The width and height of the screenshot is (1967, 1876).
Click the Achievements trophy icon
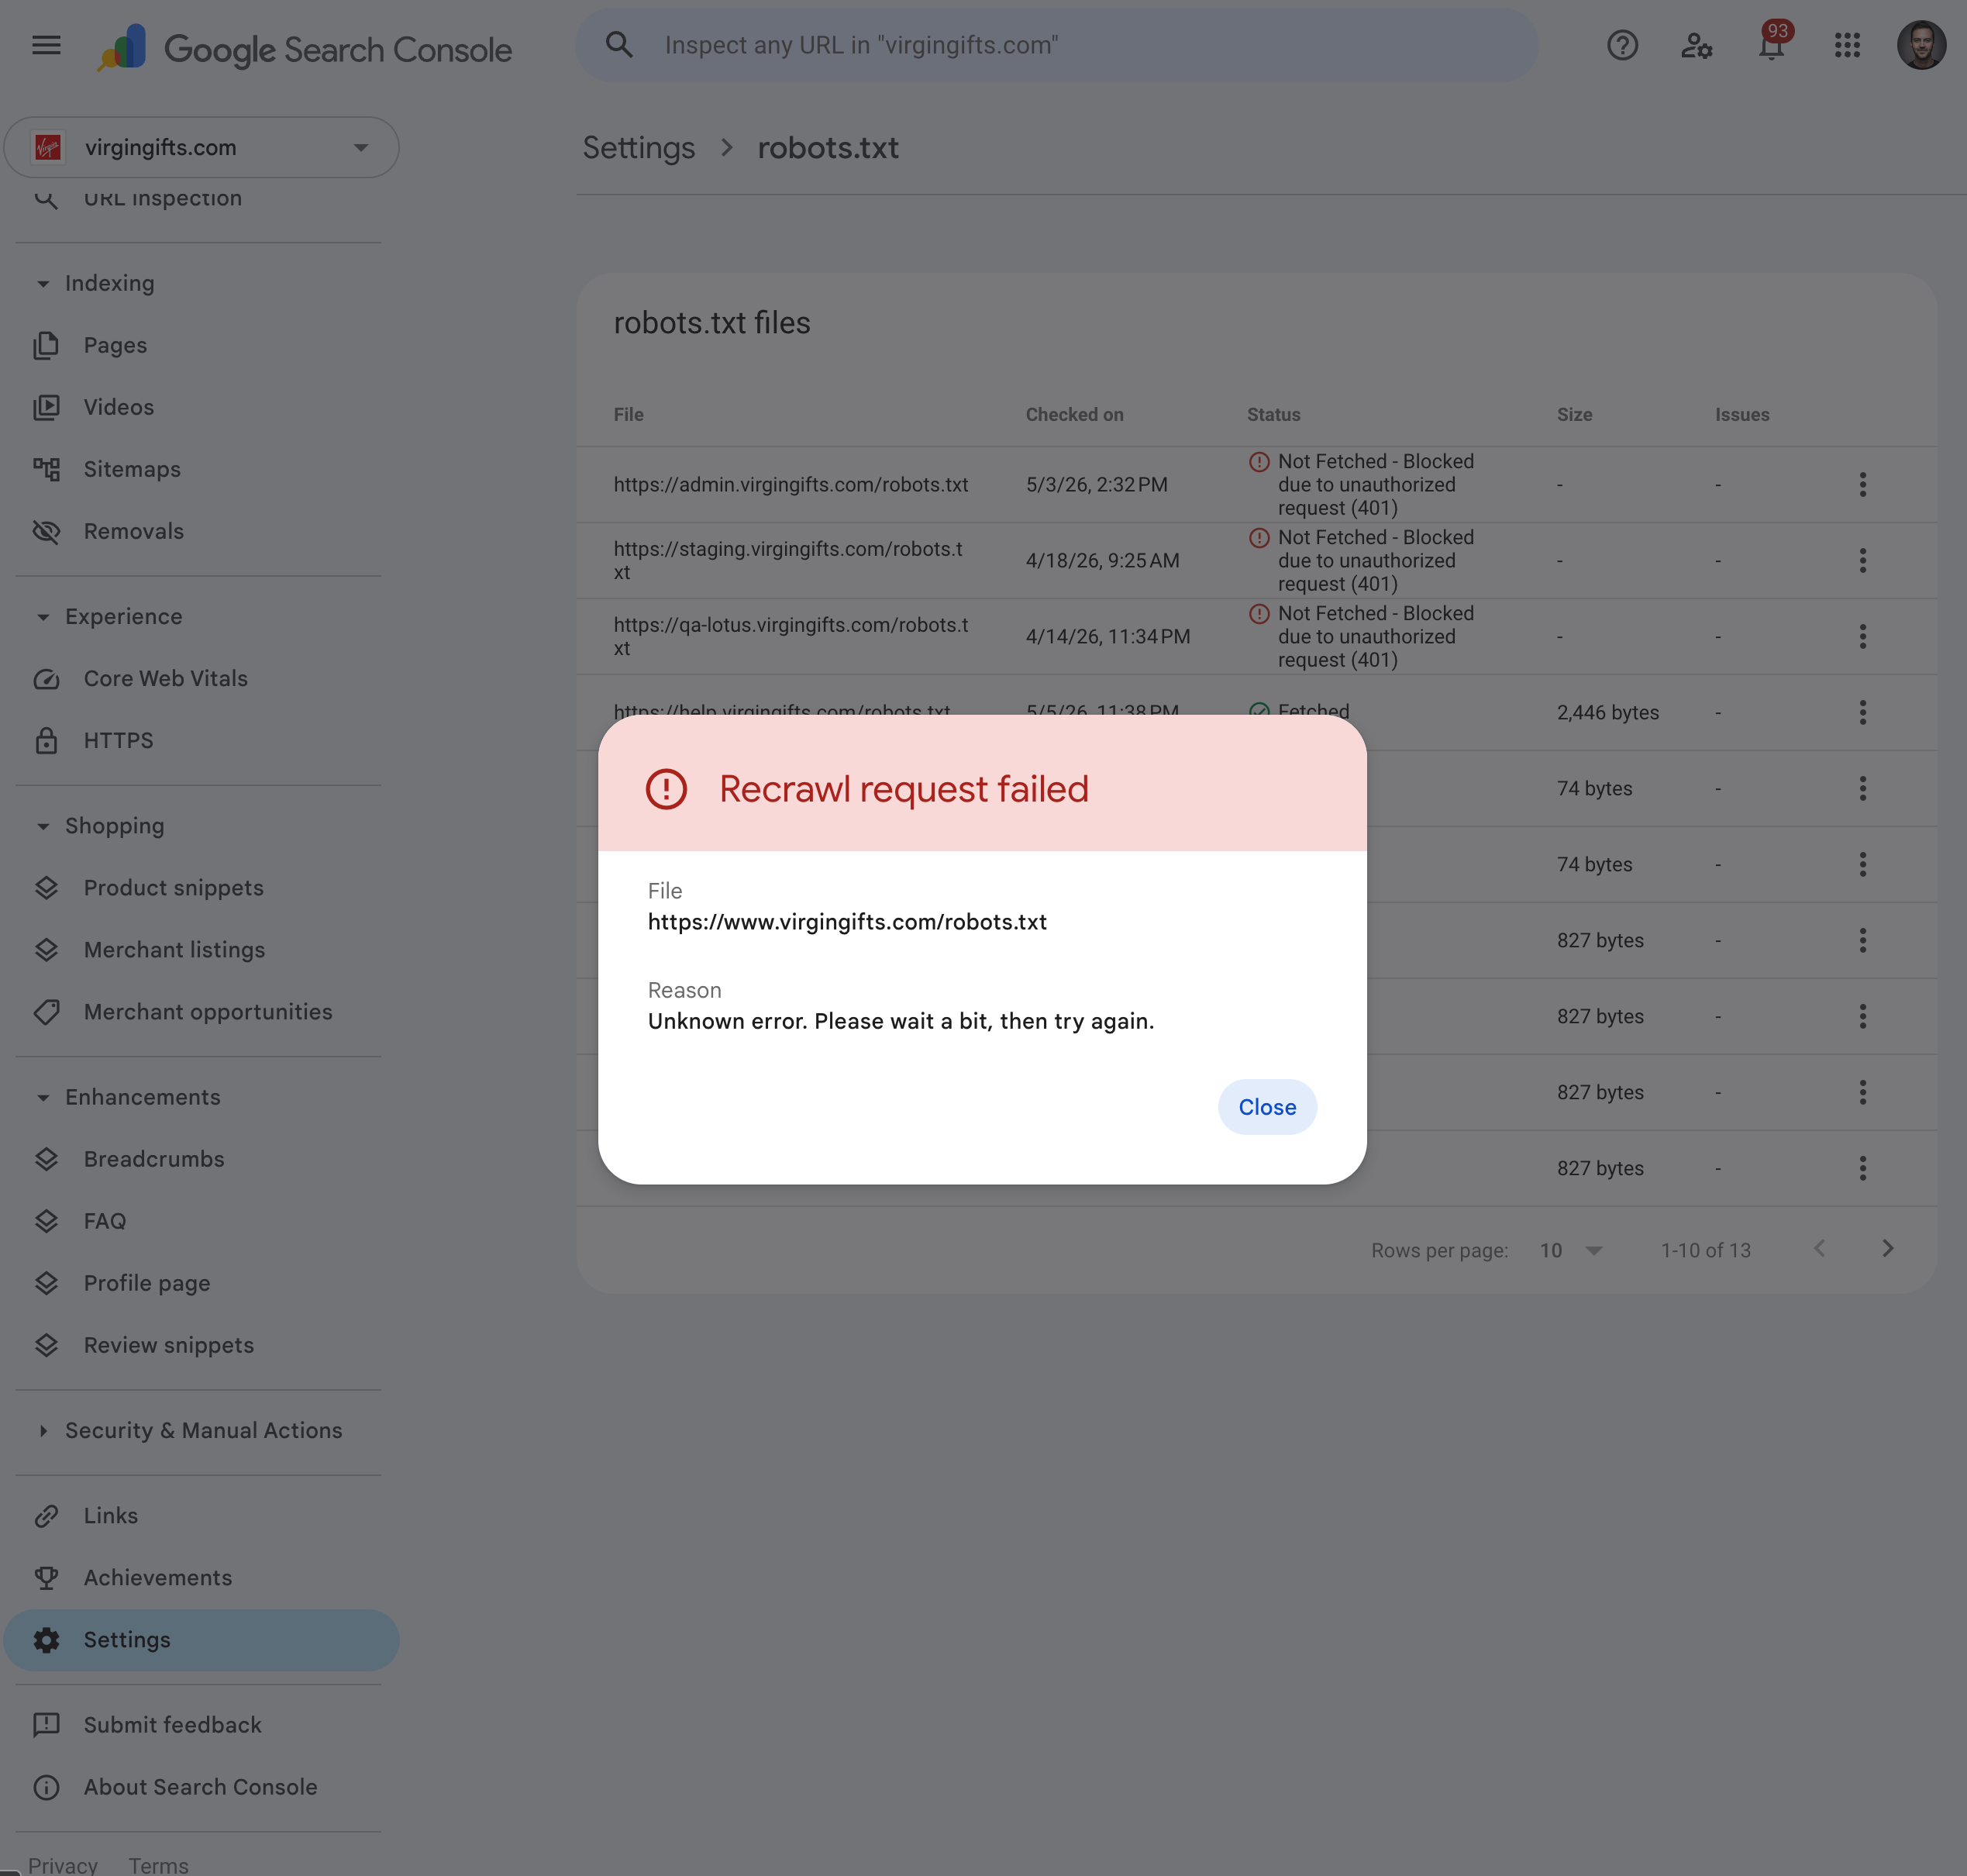coord(47,1578)
